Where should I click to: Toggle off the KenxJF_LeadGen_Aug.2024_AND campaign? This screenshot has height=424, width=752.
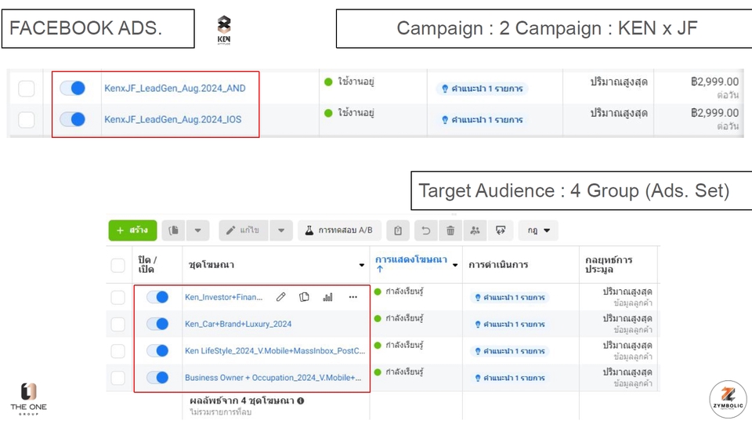(72, 89)
